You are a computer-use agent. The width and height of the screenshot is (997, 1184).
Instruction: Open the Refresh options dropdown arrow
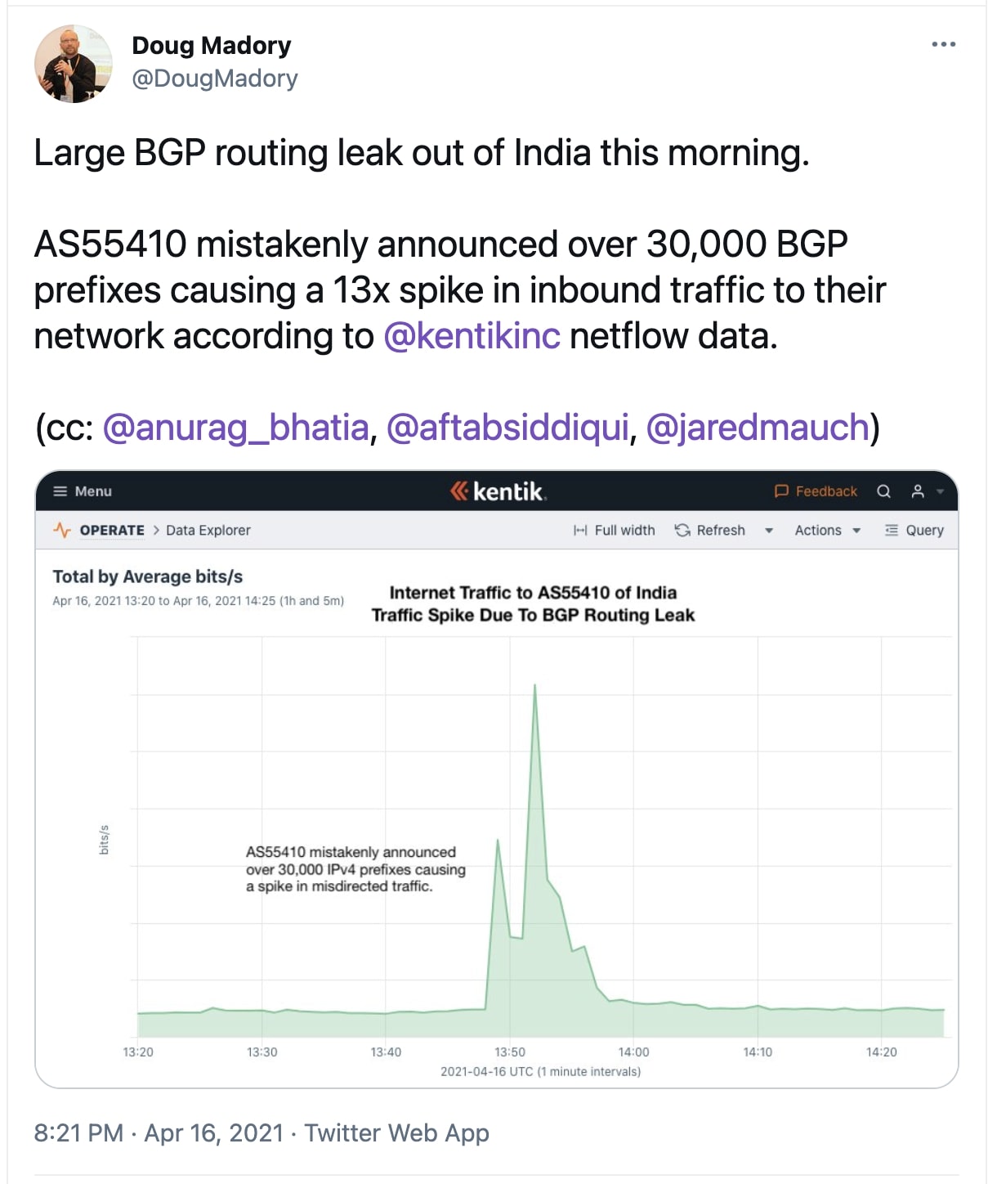pyautogui.click(x=769, y=531)
